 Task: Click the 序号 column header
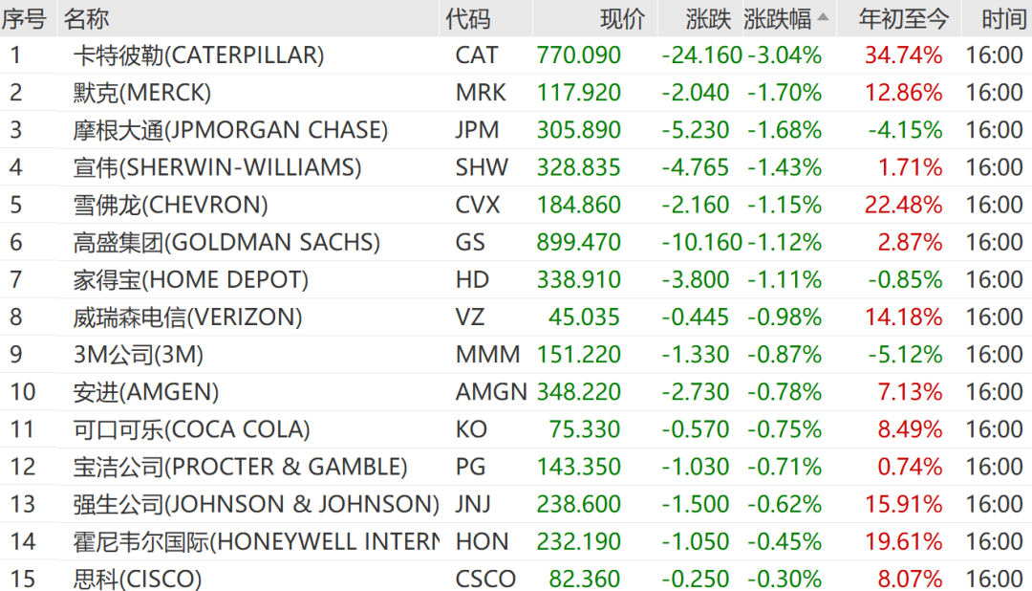(24, 18)
